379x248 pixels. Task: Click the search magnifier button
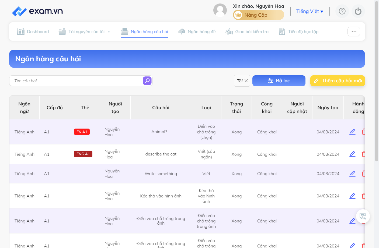[x=147, y=81]
